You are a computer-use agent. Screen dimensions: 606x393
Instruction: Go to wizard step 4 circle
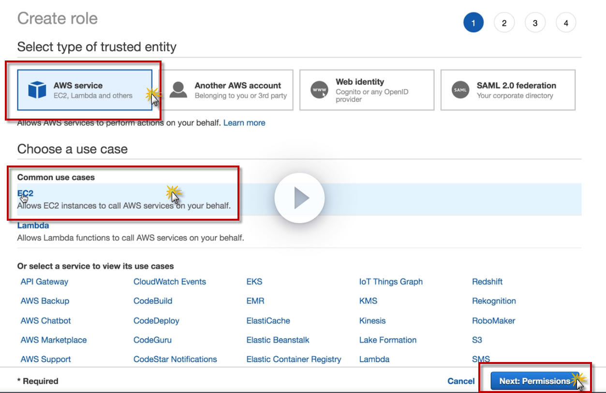(566, 23)
